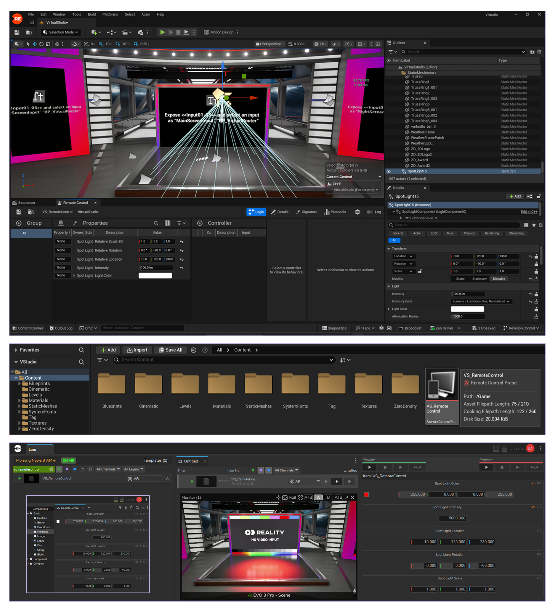This screenshot has width=555, height=610.
Task: Open the Outliner settings gear
Action: 539,52
